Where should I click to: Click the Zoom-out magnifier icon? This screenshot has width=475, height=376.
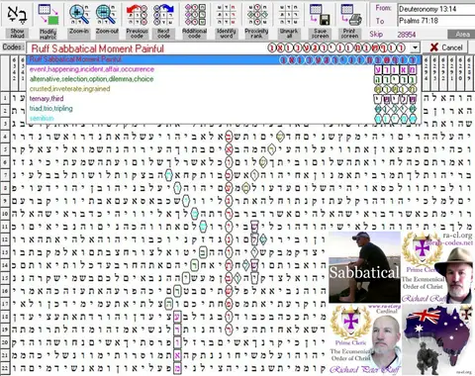[106, 15]
